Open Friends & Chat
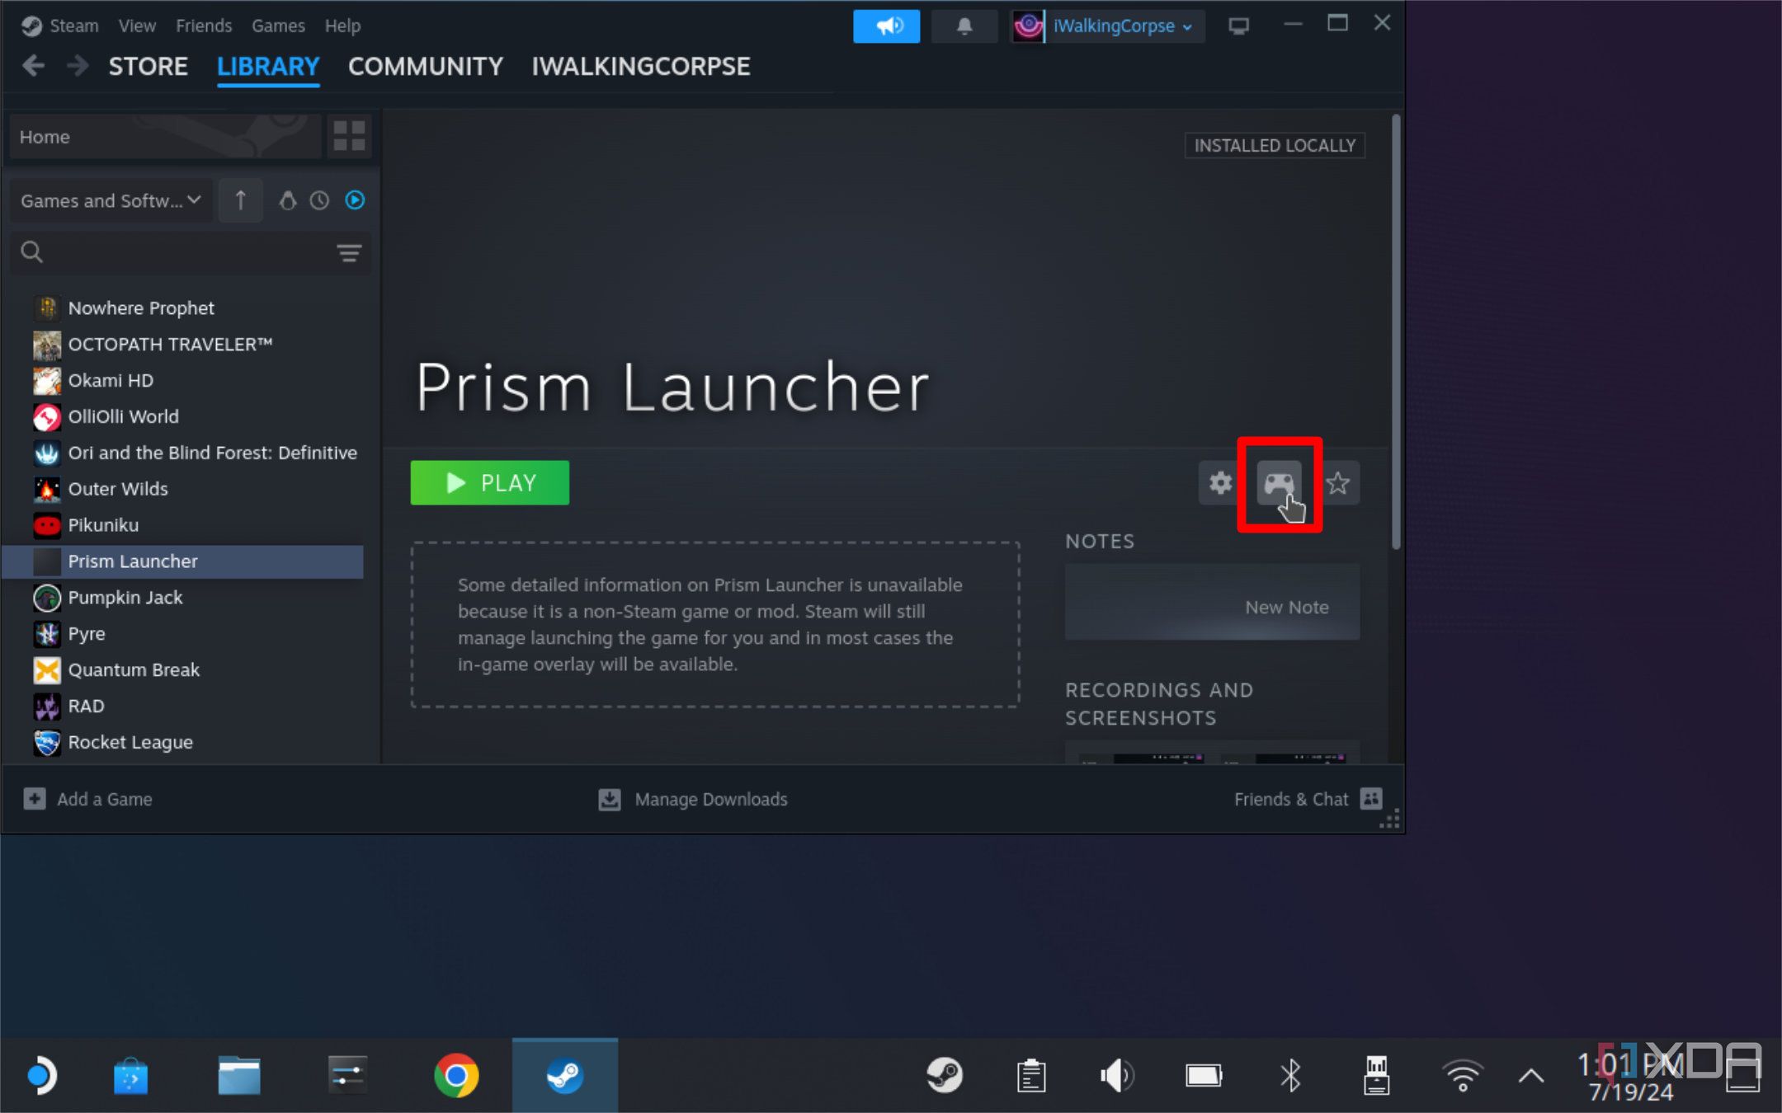Image resolution: width=1782 pixels, height=1113 pixels. pyautogui.click(x=1308, y=799)
